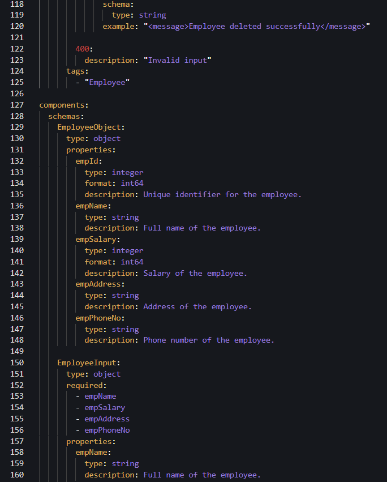This screenshot has width=387, height=482.
Task: Click empAddress in required list
Action: click(107, 419)
